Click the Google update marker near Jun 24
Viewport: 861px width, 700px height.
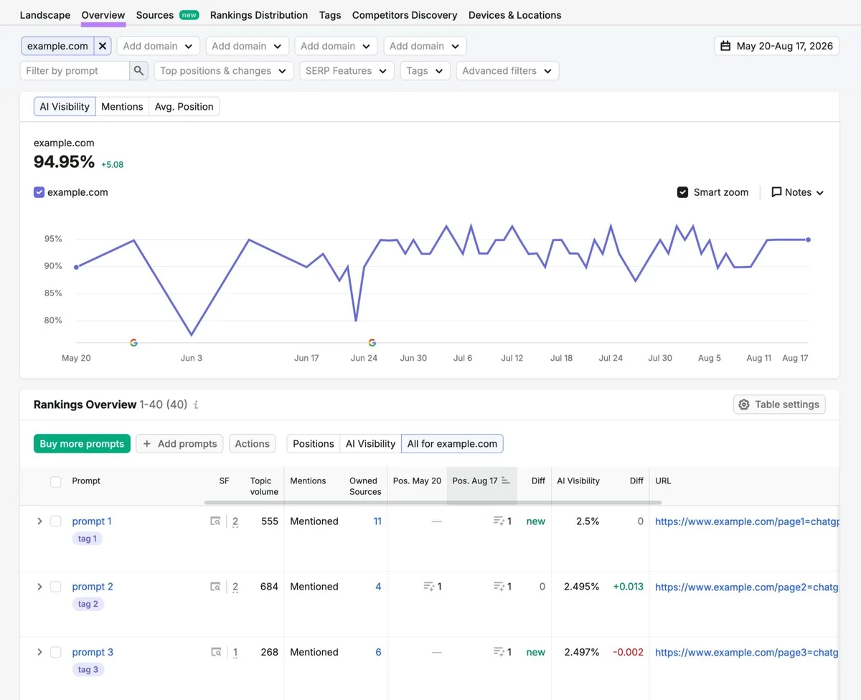372,343
